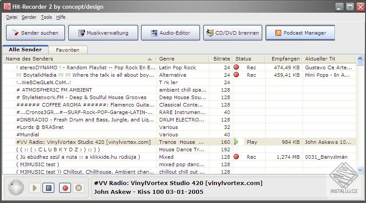Start recording with red Record button
Image resolution: width=366 pixels, height=203 pixels.
[x=65, y=188]
